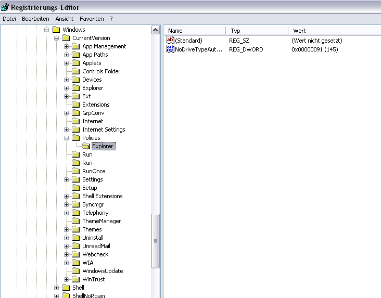Image resolution: width=381 pixels, height=298 pixels.
Task: Click the GrpConv folder icon
Action: pos(76,113)
